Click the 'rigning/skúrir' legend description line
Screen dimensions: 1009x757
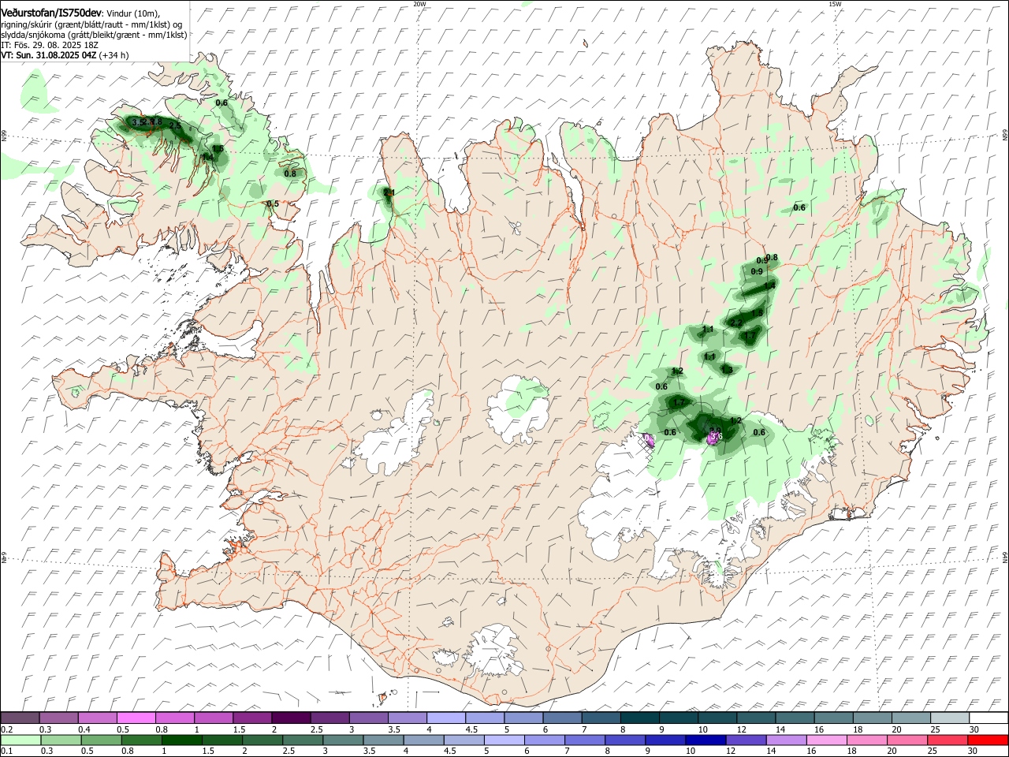click(91, 24)
